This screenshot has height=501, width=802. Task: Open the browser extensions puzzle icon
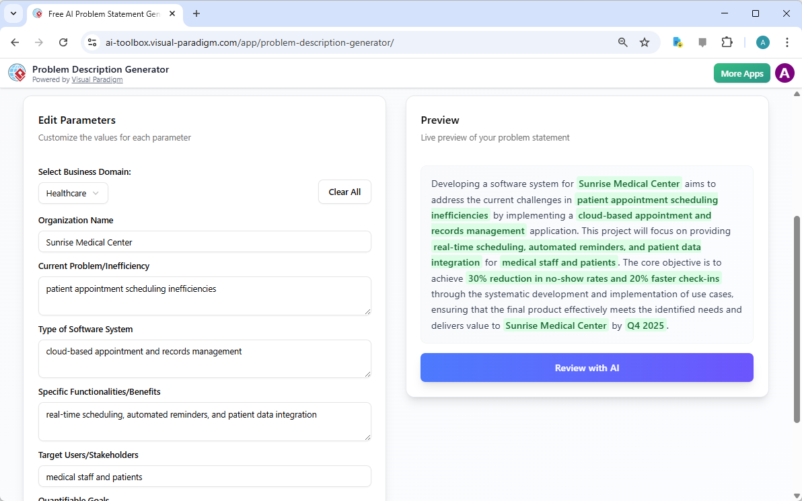pyautogui.click(x=727, y=42)
